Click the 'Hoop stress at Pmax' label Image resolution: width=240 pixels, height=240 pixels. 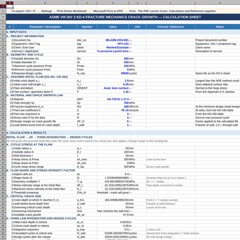tap(26, 159)
